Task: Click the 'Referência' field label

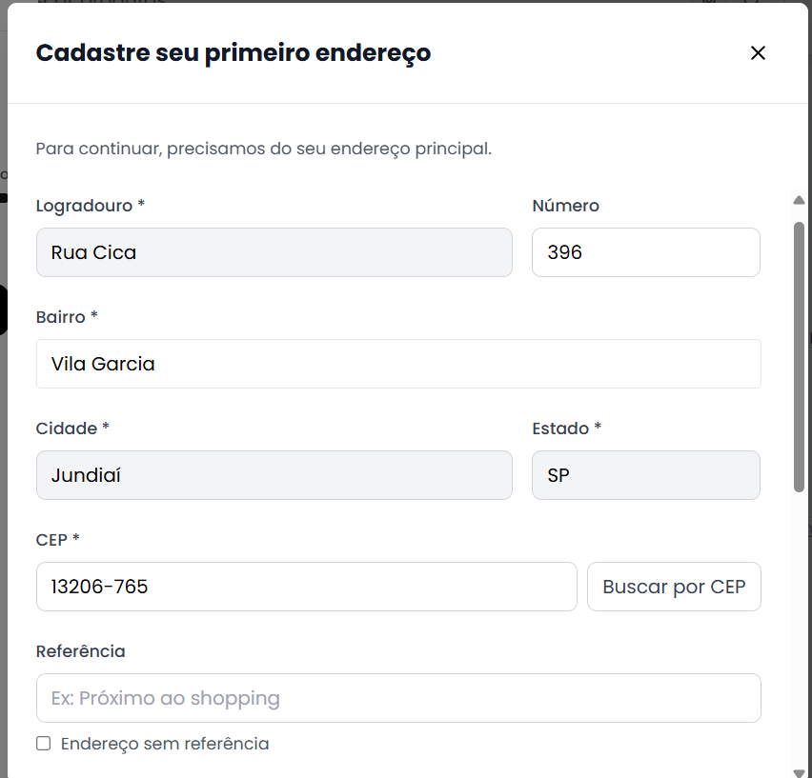Action: point(80,651)
